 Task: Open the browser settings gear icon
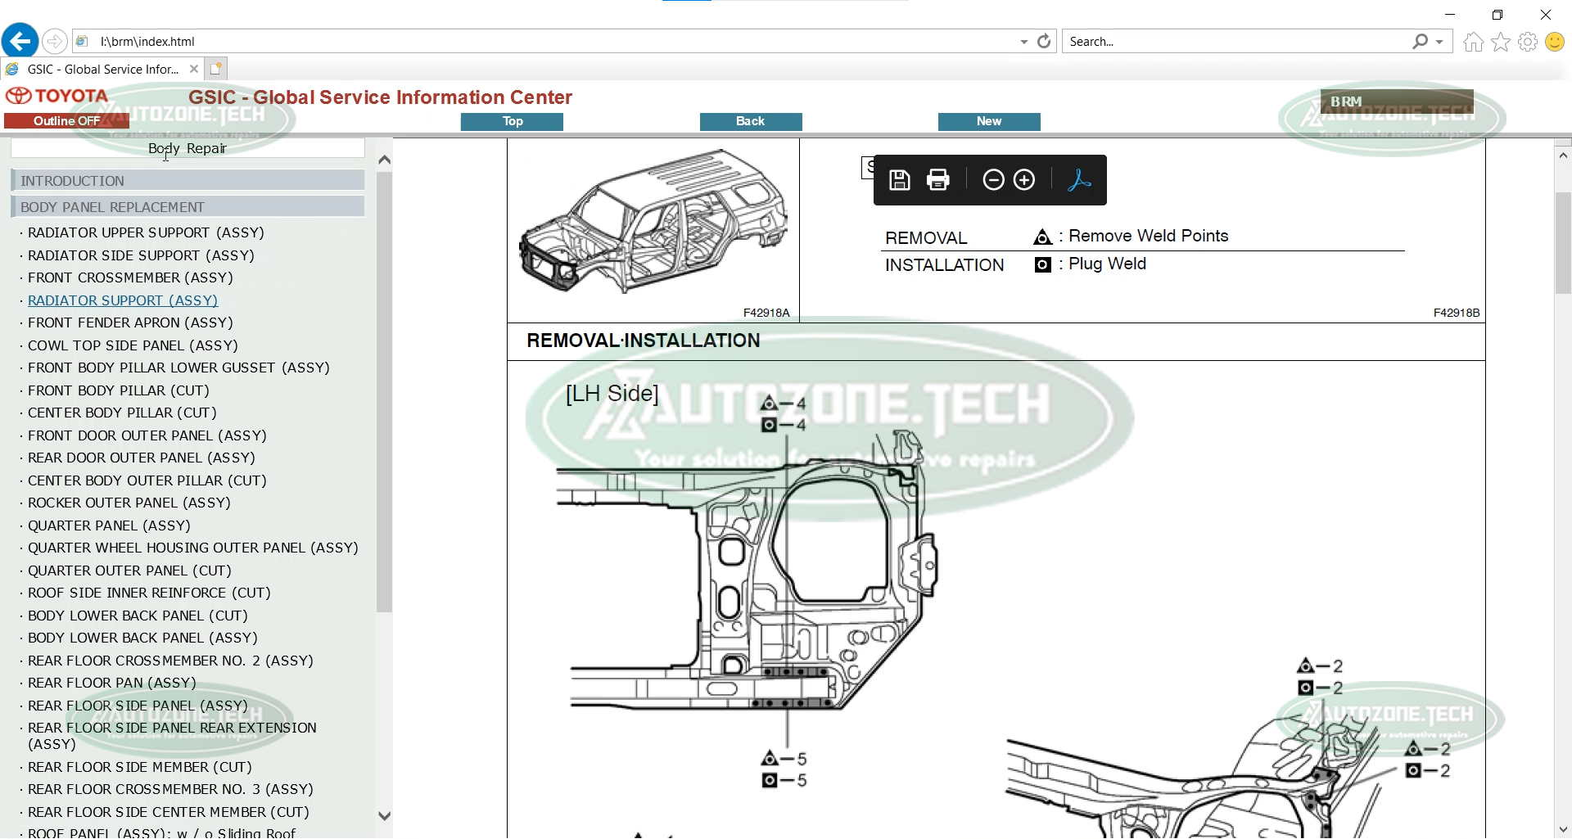coord(1528,42)
